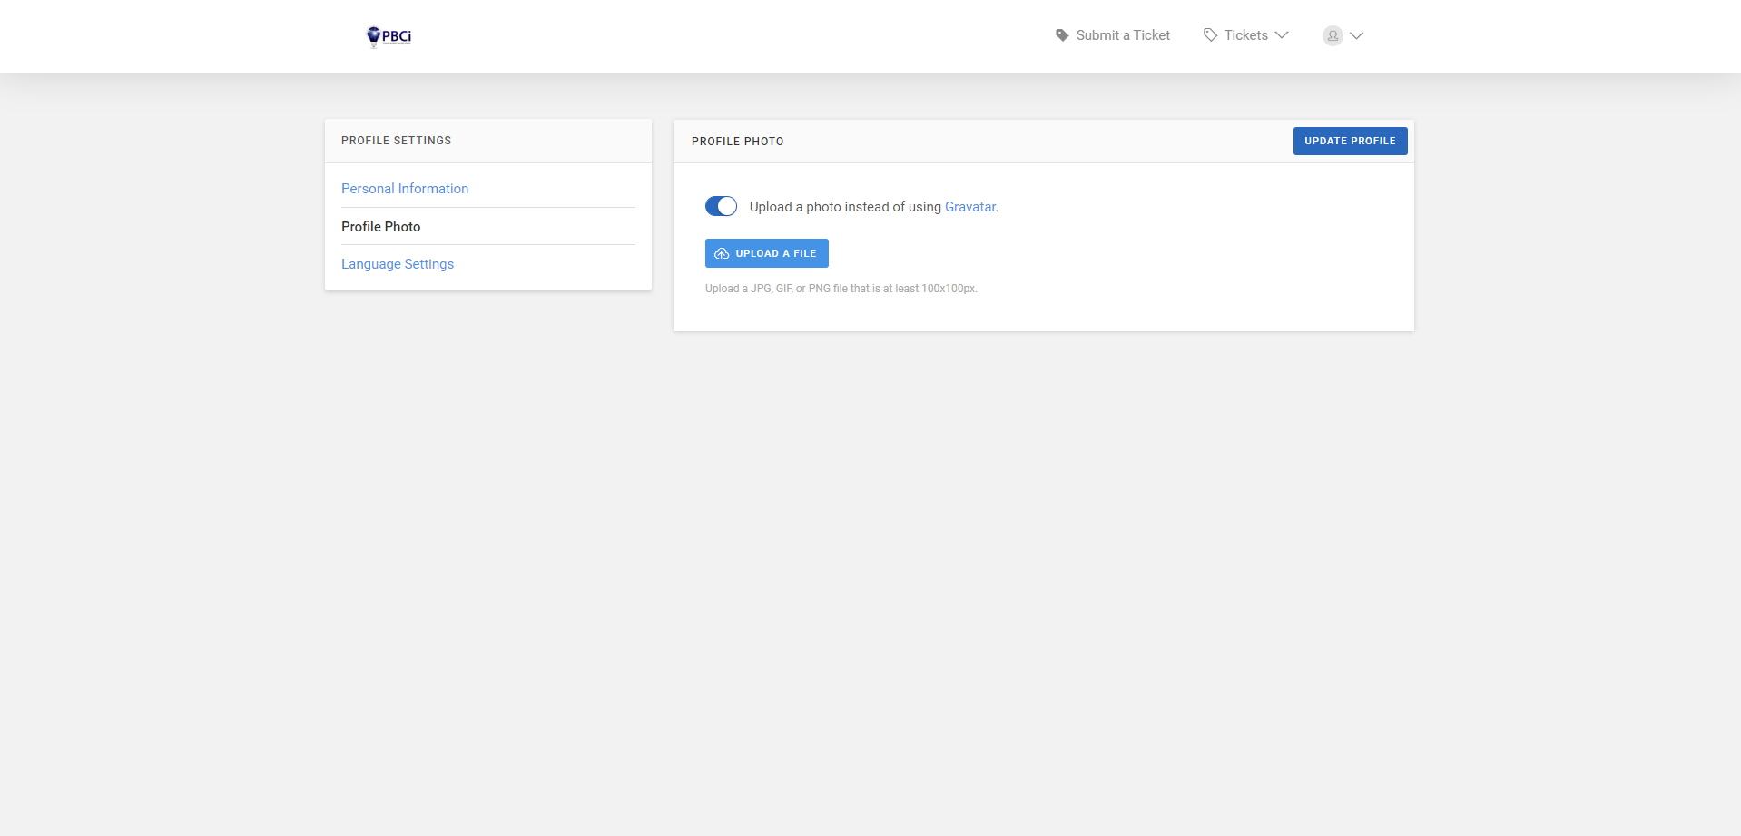Image resolution: width=1741 pixels, height=836 pixels.
Task: Go to Personal Information settings
Action: (x=405, y=189)
